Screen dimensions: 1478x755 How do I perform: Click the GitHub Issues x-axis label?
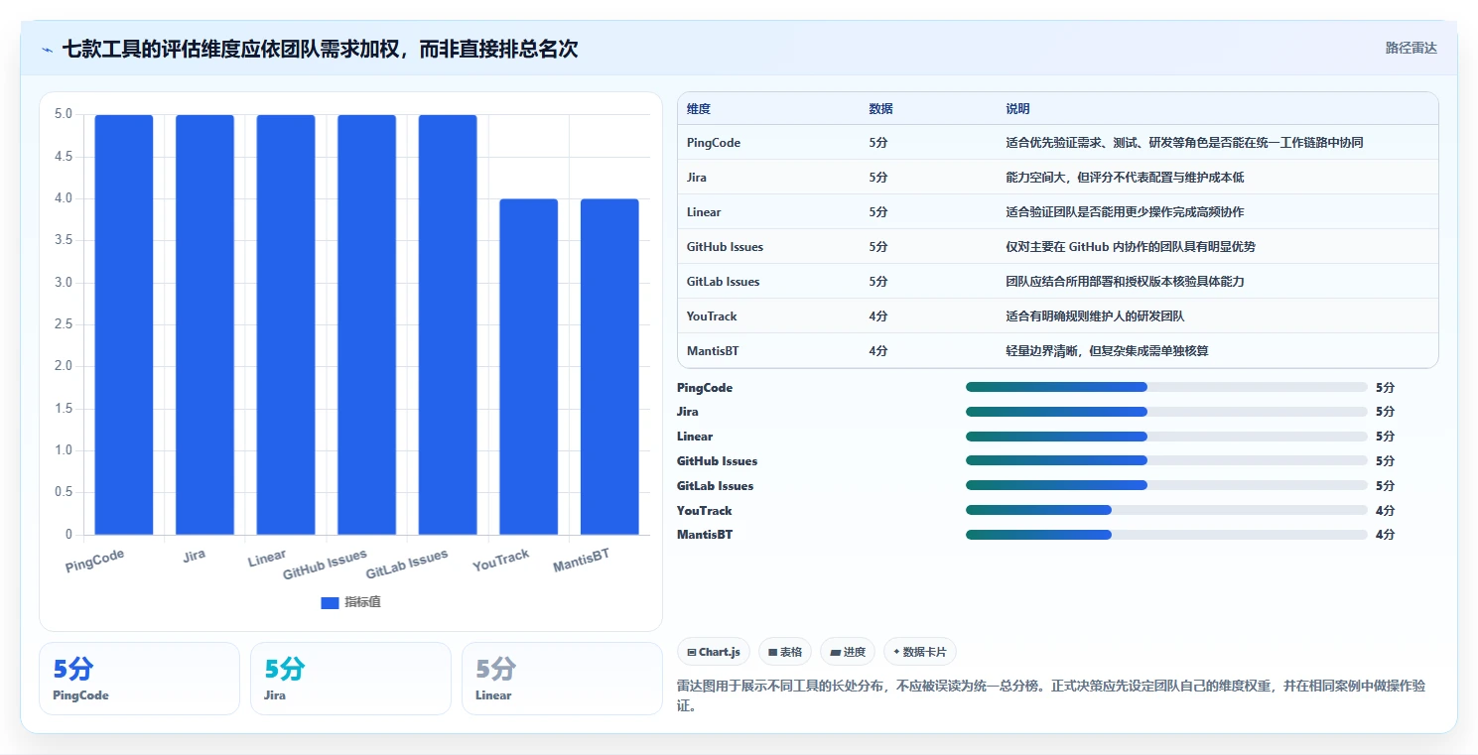(326, 565)
